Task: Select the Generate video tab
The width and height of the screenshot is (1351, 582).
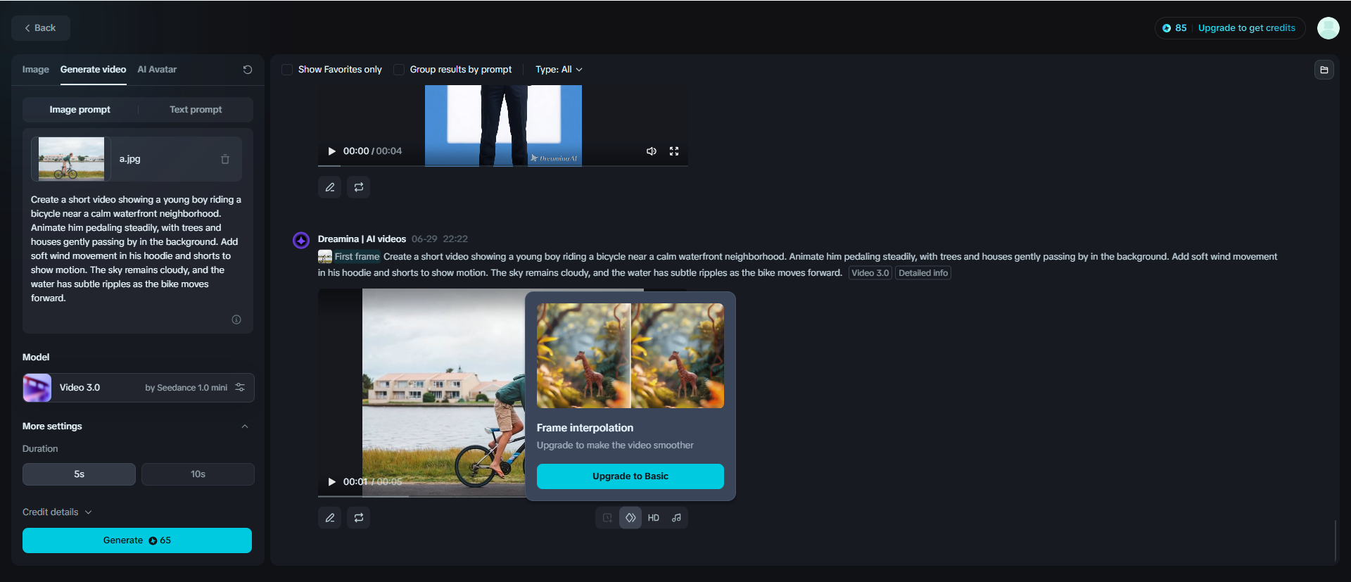Action: point(93,70)
